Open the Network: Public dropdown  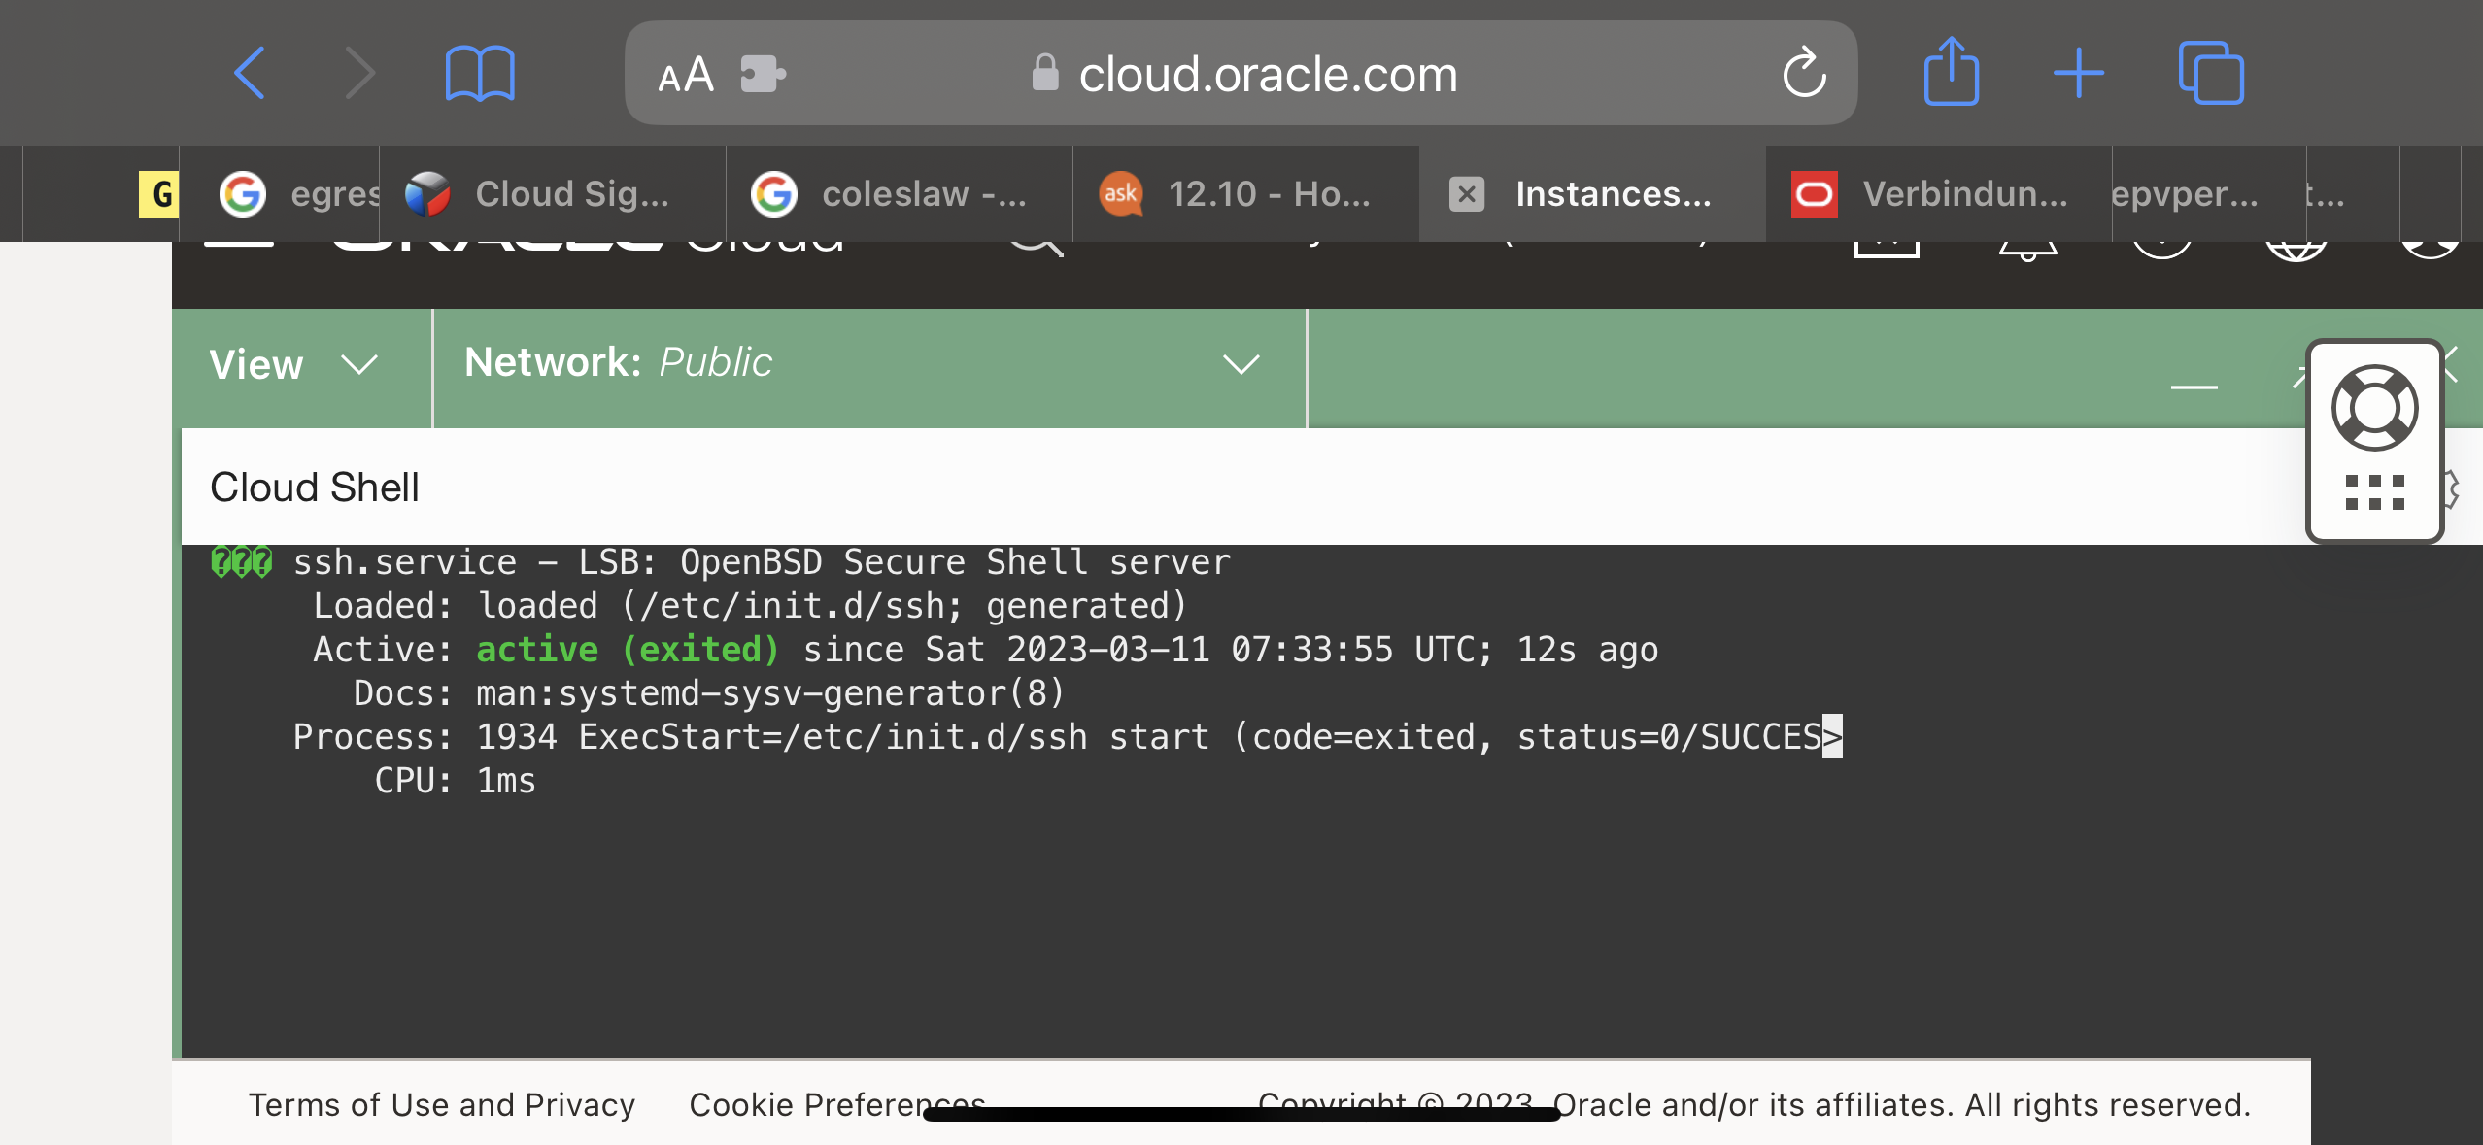coord(861,363)
